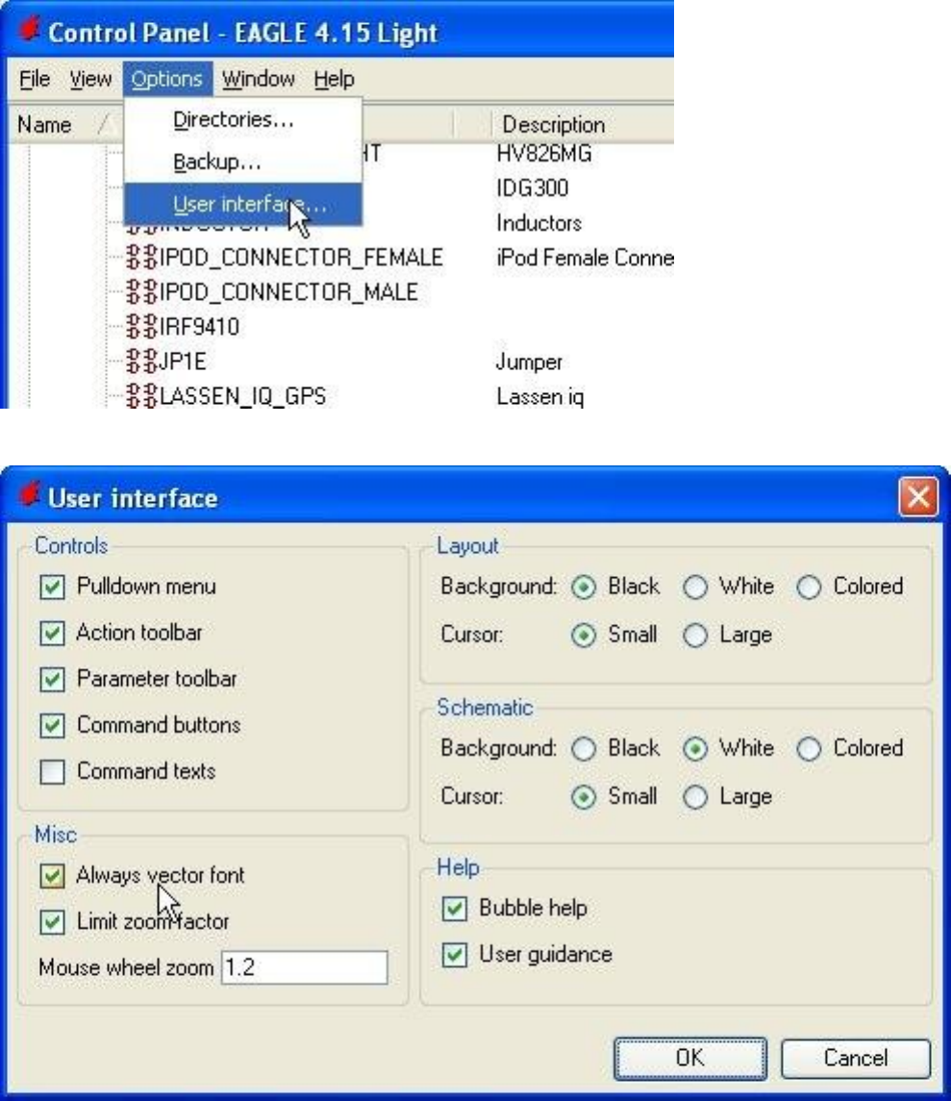Click the Cancel button
This screenshot has height=1101, width=951.
(856, 1058)
